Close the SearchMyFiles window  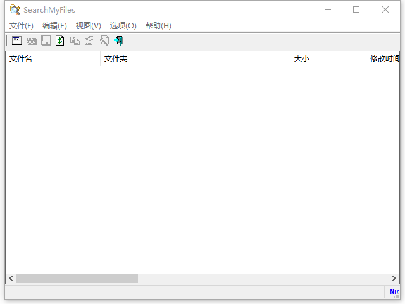click(385, 10)
